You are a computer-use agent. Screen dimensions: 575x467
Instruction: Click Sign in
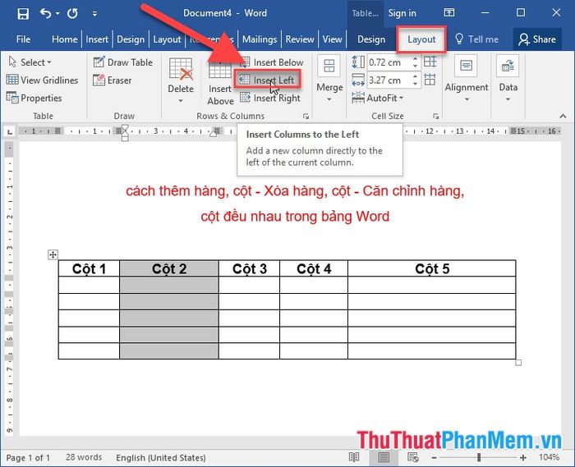(x=402, y=13)
